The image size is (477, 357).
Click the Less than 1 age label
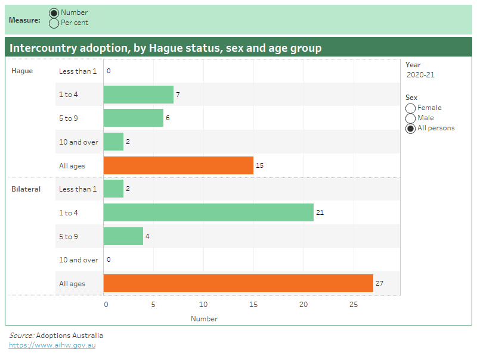79,70
